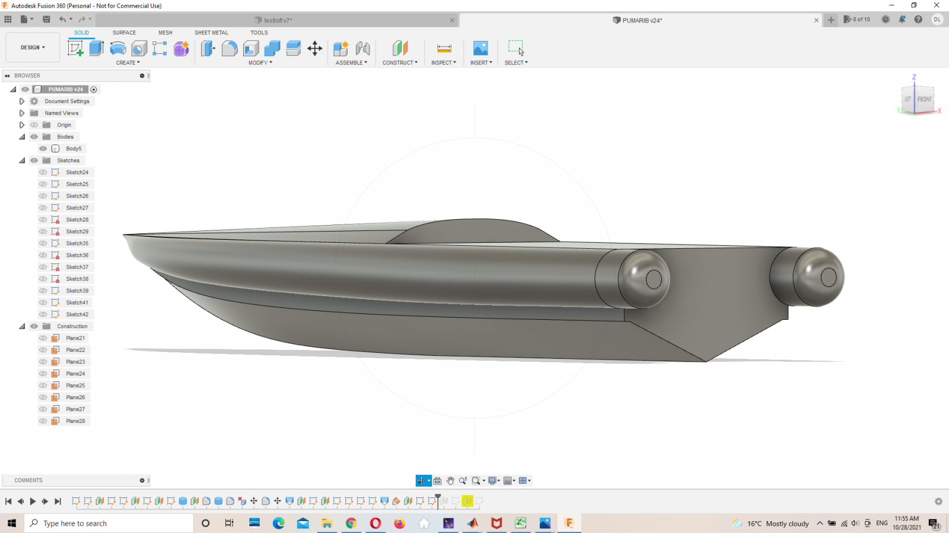Open the Help question mark icon
Screen dimensions: 949x533
pos(918,20)
